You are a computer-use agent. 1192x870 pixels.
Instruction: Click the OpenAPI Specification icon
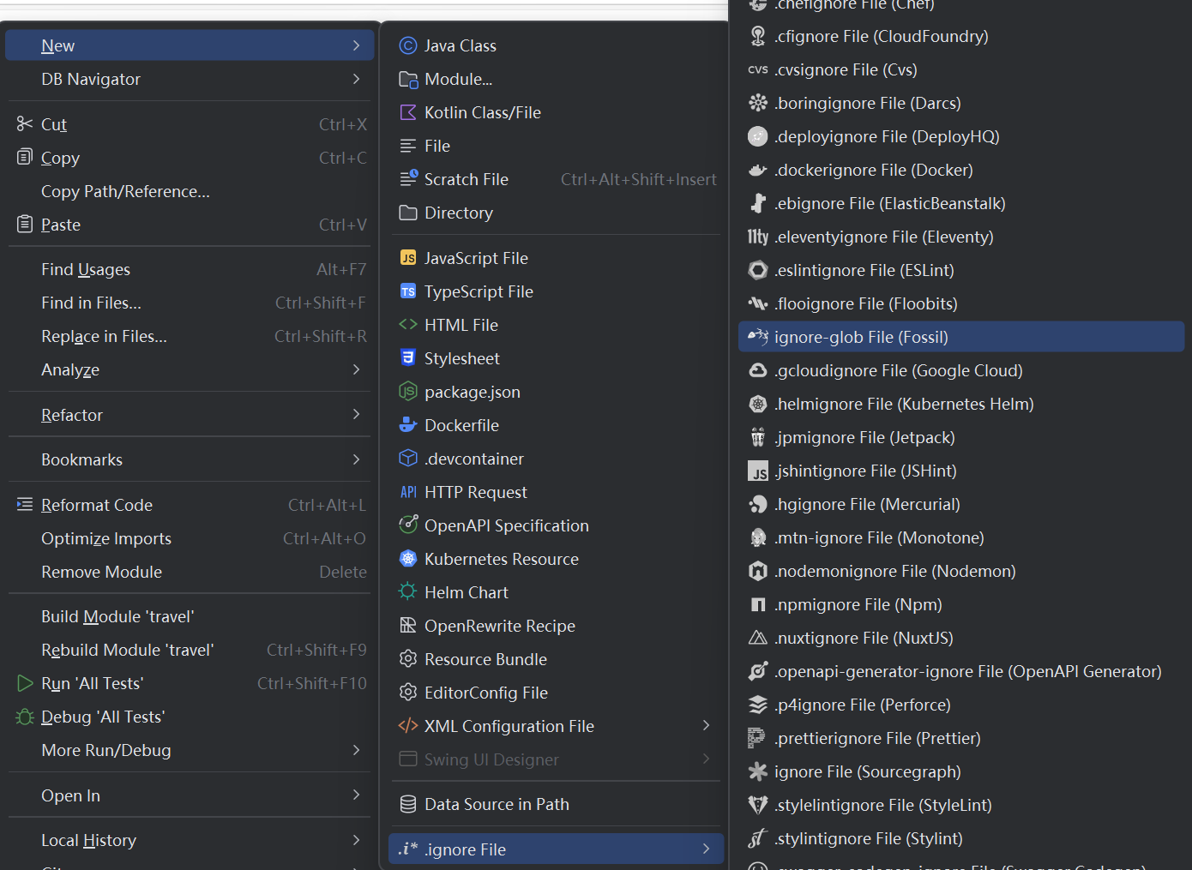point(408,525)
